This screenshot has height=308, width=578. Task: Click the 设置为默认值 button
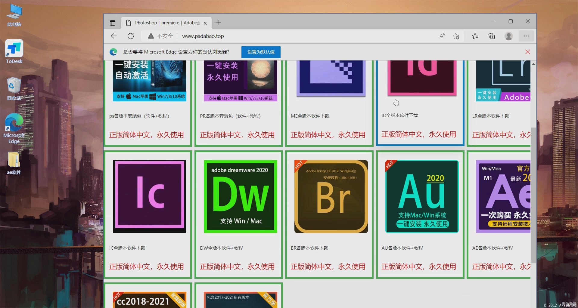(261, 52)
